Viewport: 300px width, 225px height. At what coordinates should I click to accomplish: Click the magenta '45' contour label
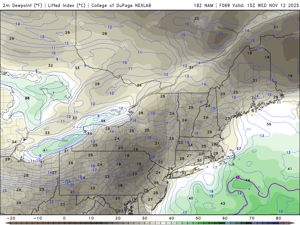[237, 177]
